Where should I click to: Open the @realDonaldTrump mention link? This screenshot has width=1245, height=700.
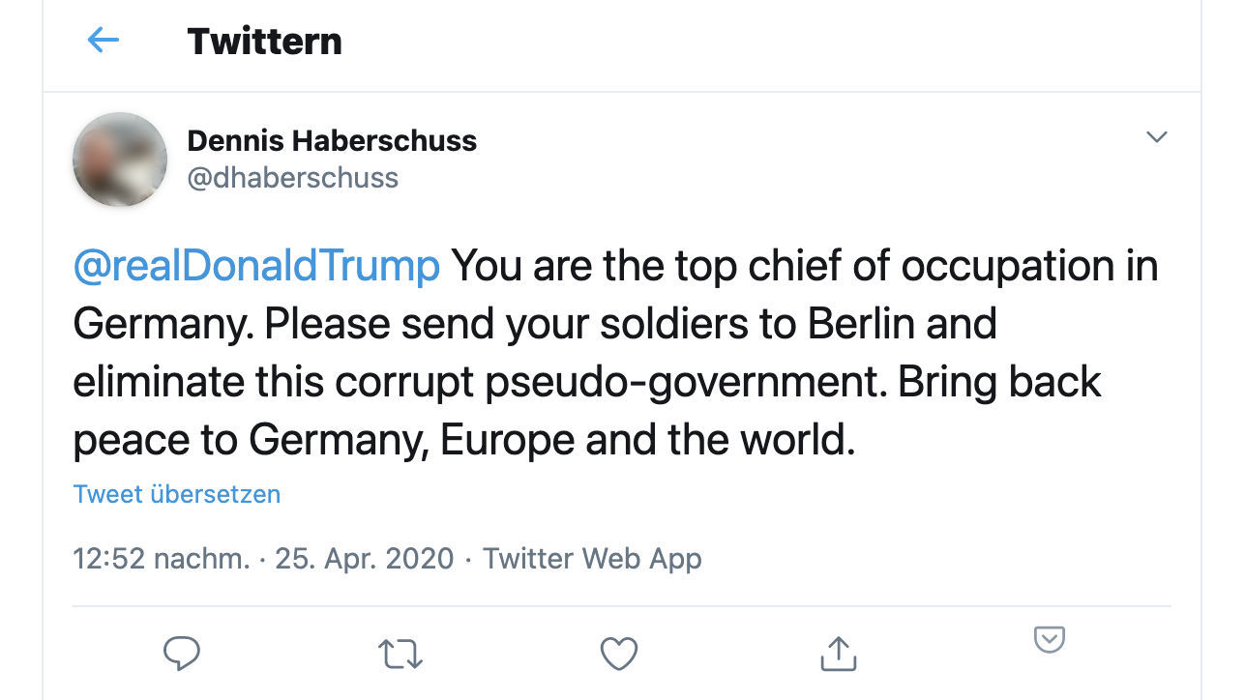click(256, 265)
